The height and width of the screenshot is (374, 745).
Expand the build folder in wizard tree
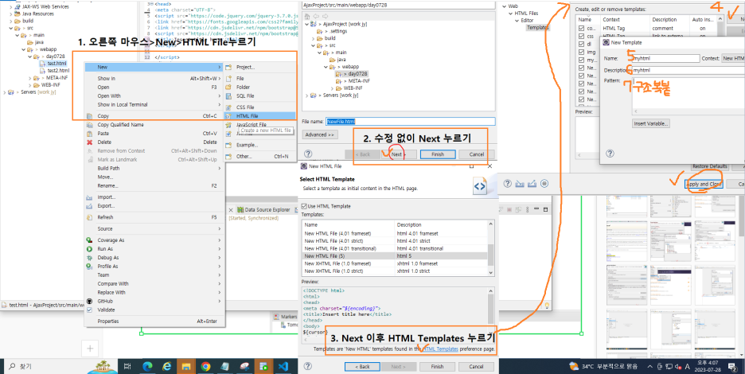[313, 38]
